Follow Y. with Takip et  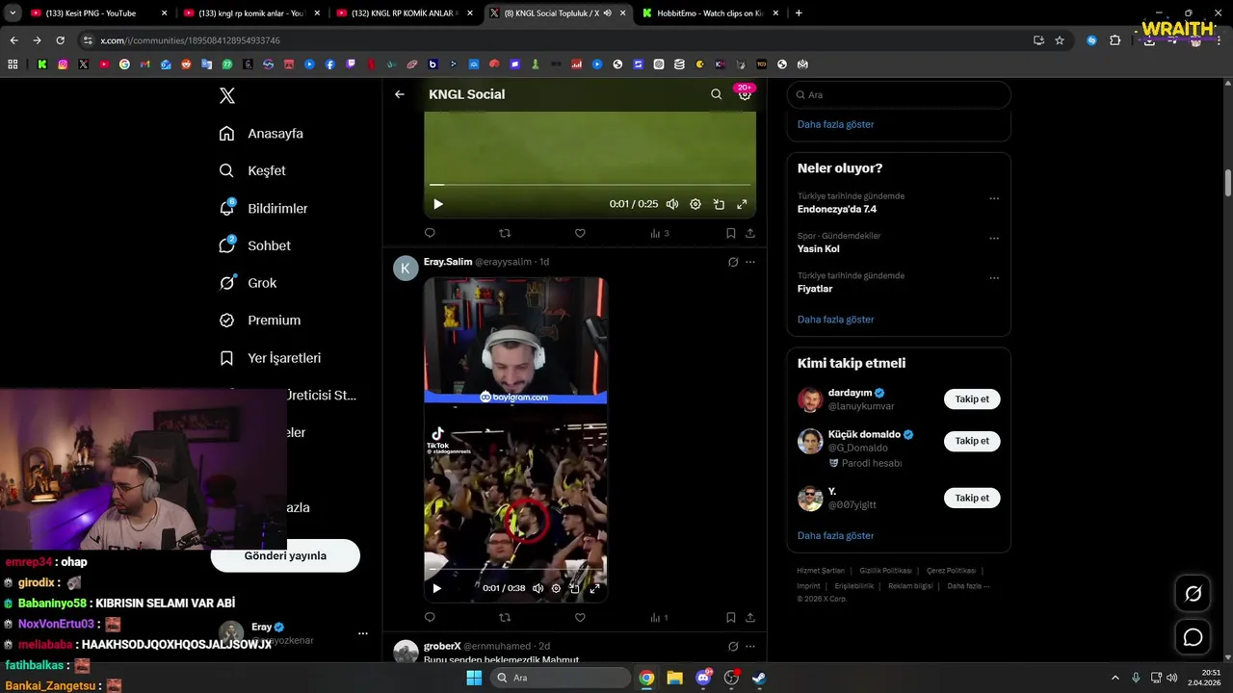point(972,498)
